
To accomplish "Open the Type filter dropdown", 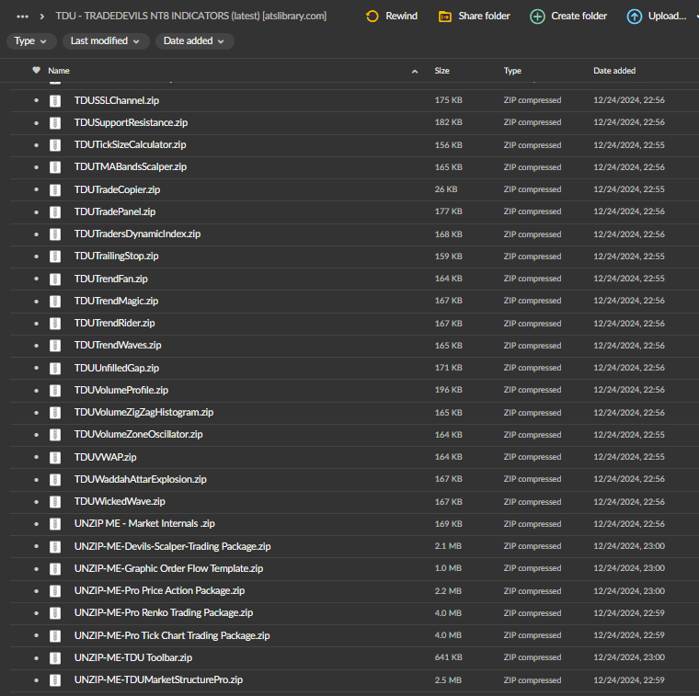I will point(31,41).
